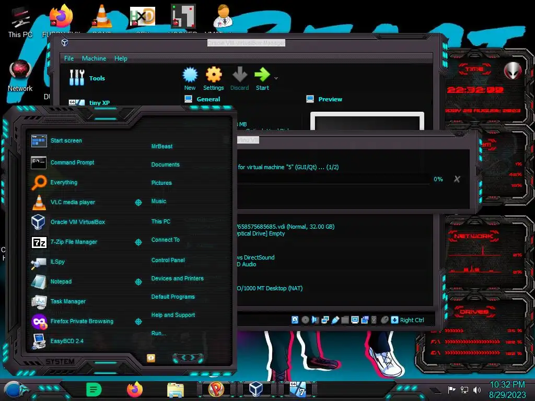535x401 pixels.
Task: Click the USB status icon
Action: (x=335, y=320)
